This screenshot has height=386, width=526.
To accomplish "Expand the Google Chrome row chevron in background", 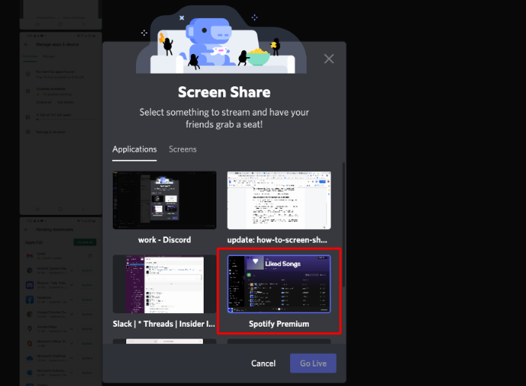I will point(71,314).
